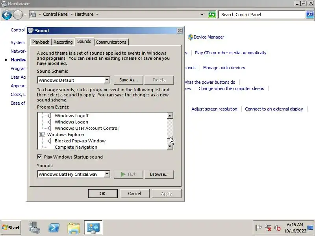The image size is (315, 236).
Task: Expand dropdown arrow after Hardware breadcrumb
Action: 97,15
